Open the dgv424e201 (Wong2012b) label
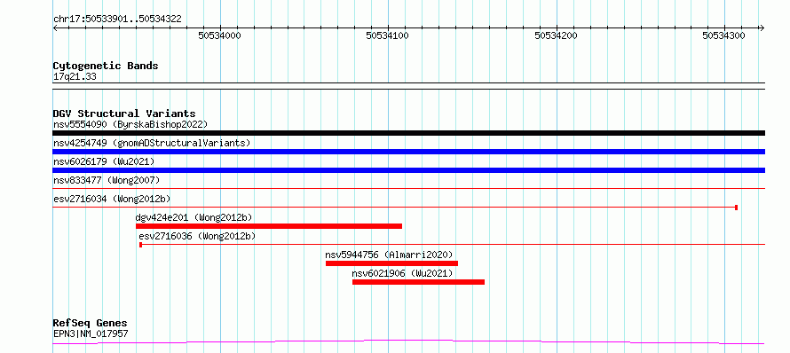The image size is (790, 353). [x=194, y=217]
